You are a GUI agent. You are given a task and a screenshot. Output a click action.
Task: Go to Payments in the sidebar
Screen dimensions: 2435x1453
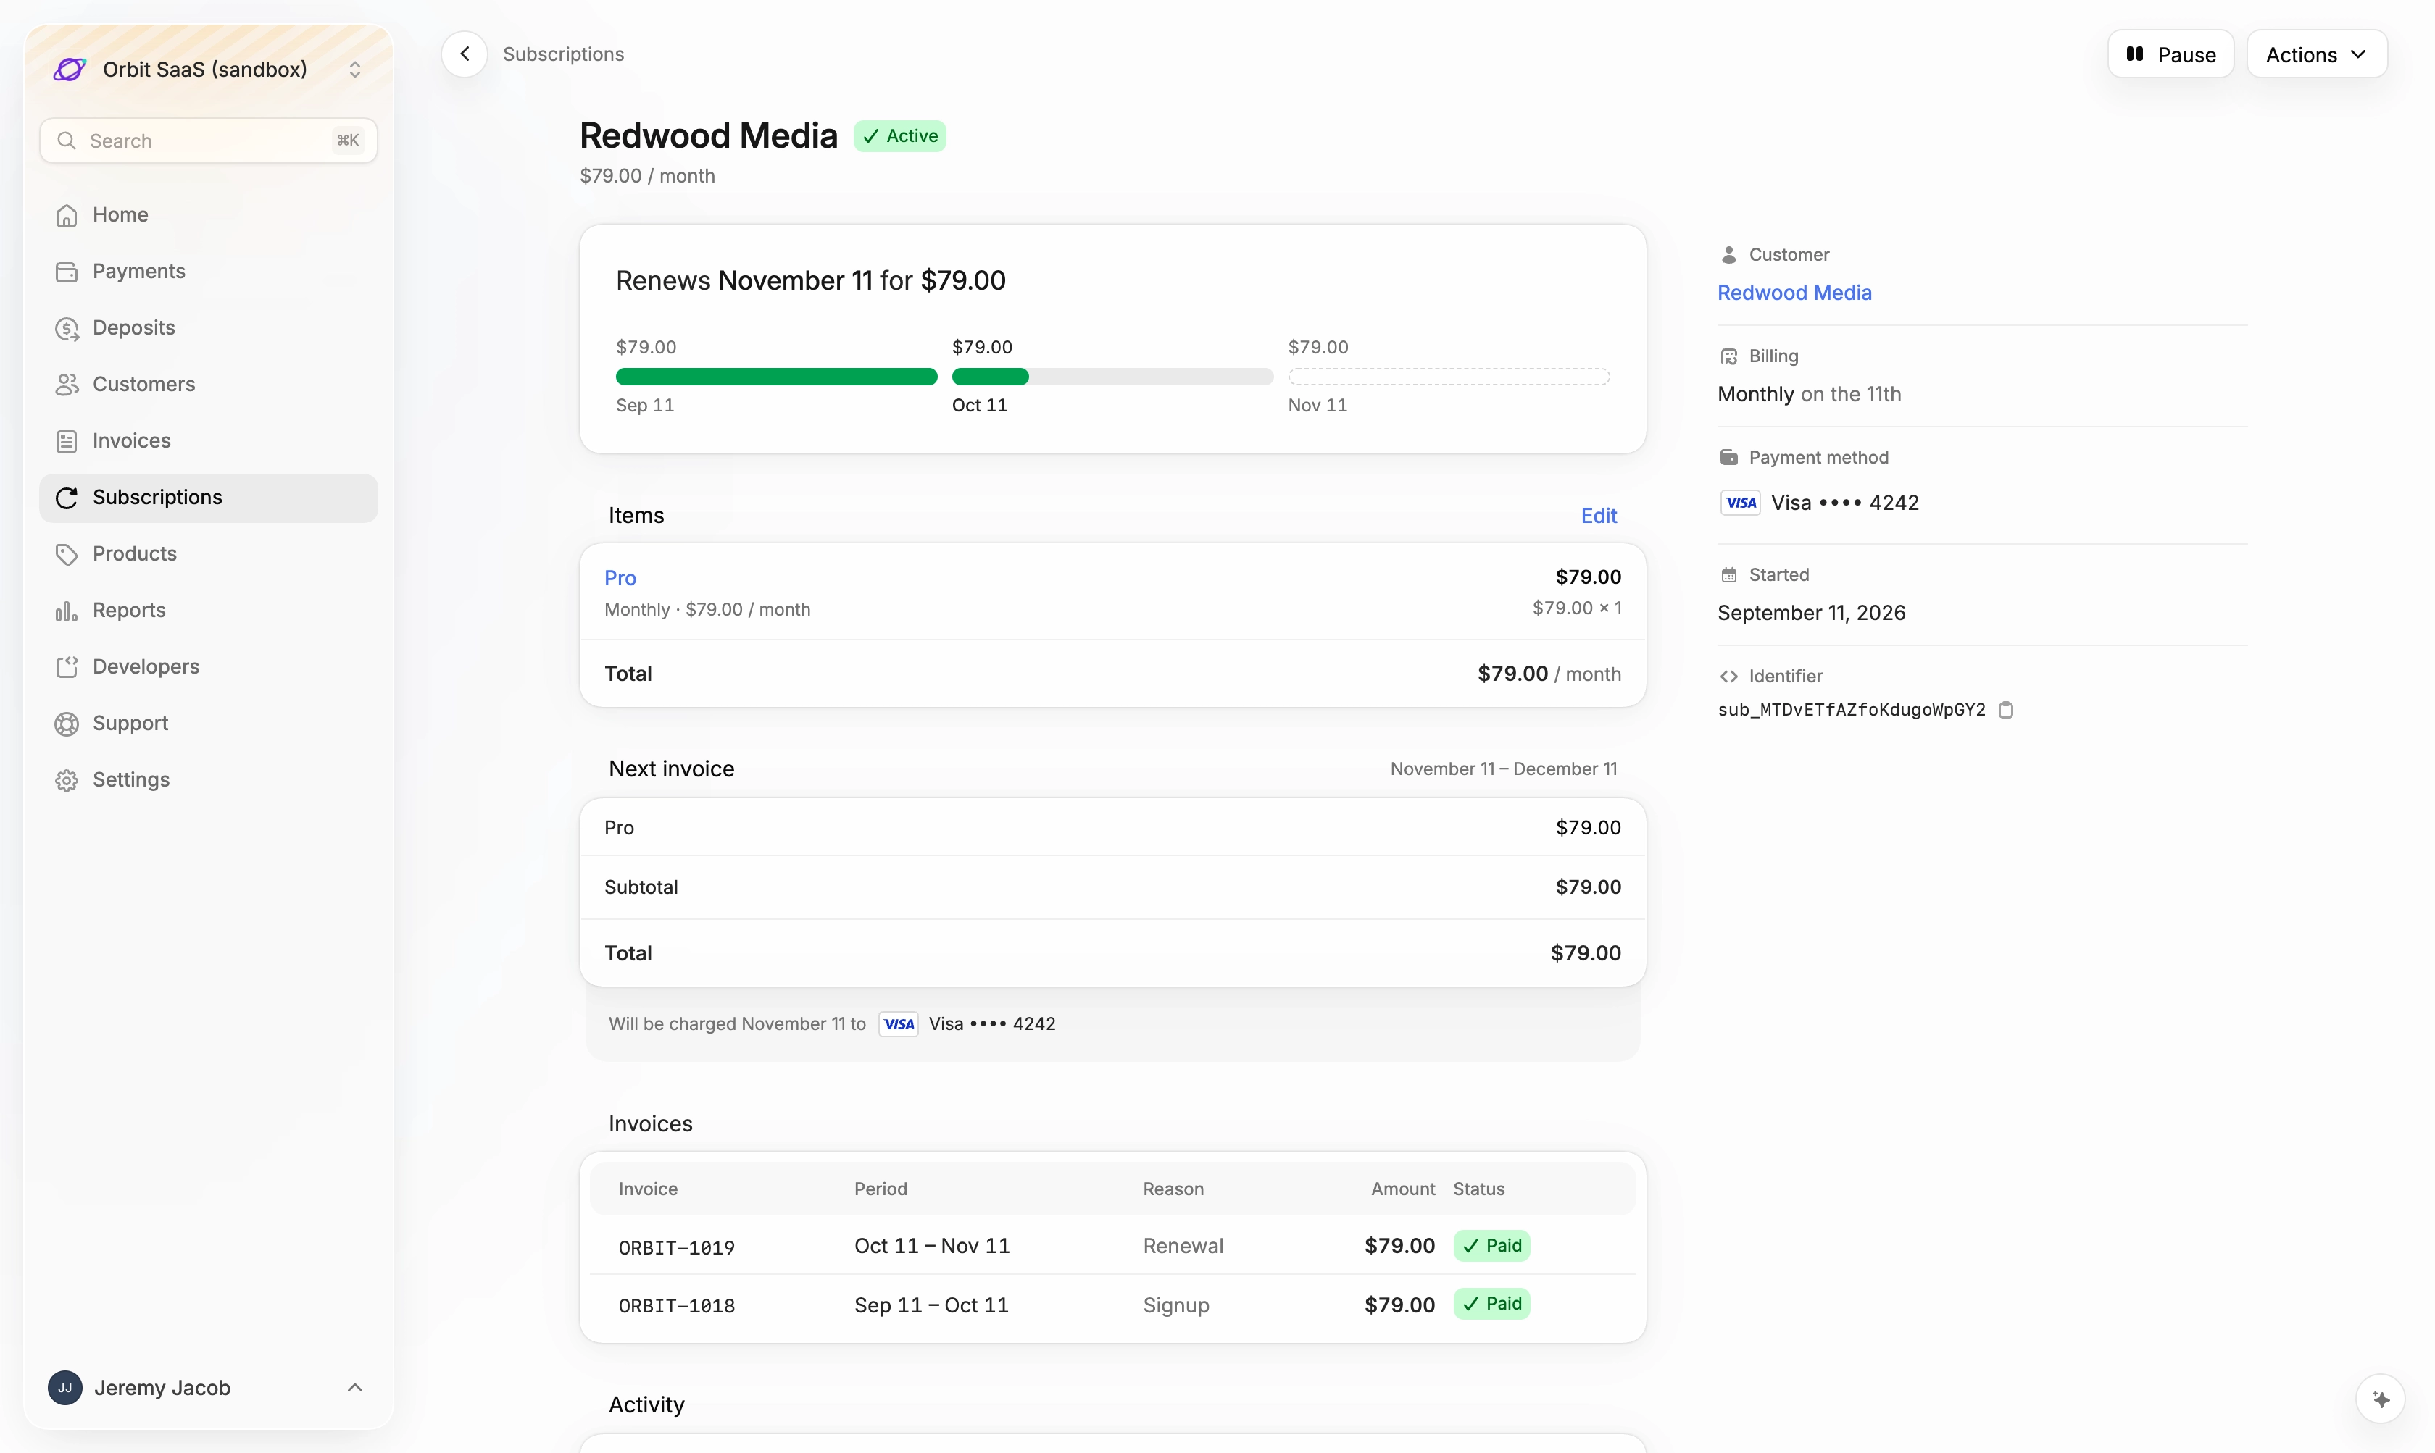(208, 271)
